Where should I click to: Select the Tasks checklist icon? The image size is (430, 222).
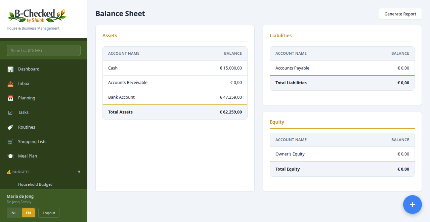pos(10,112)
